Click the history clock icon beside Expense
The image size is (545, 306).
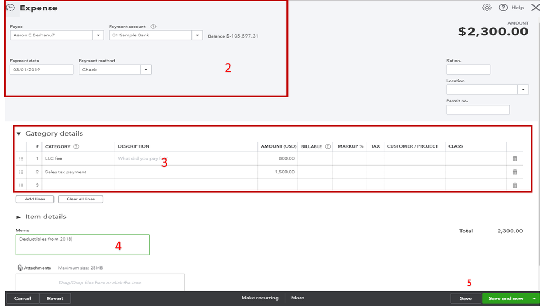(10, 8)
